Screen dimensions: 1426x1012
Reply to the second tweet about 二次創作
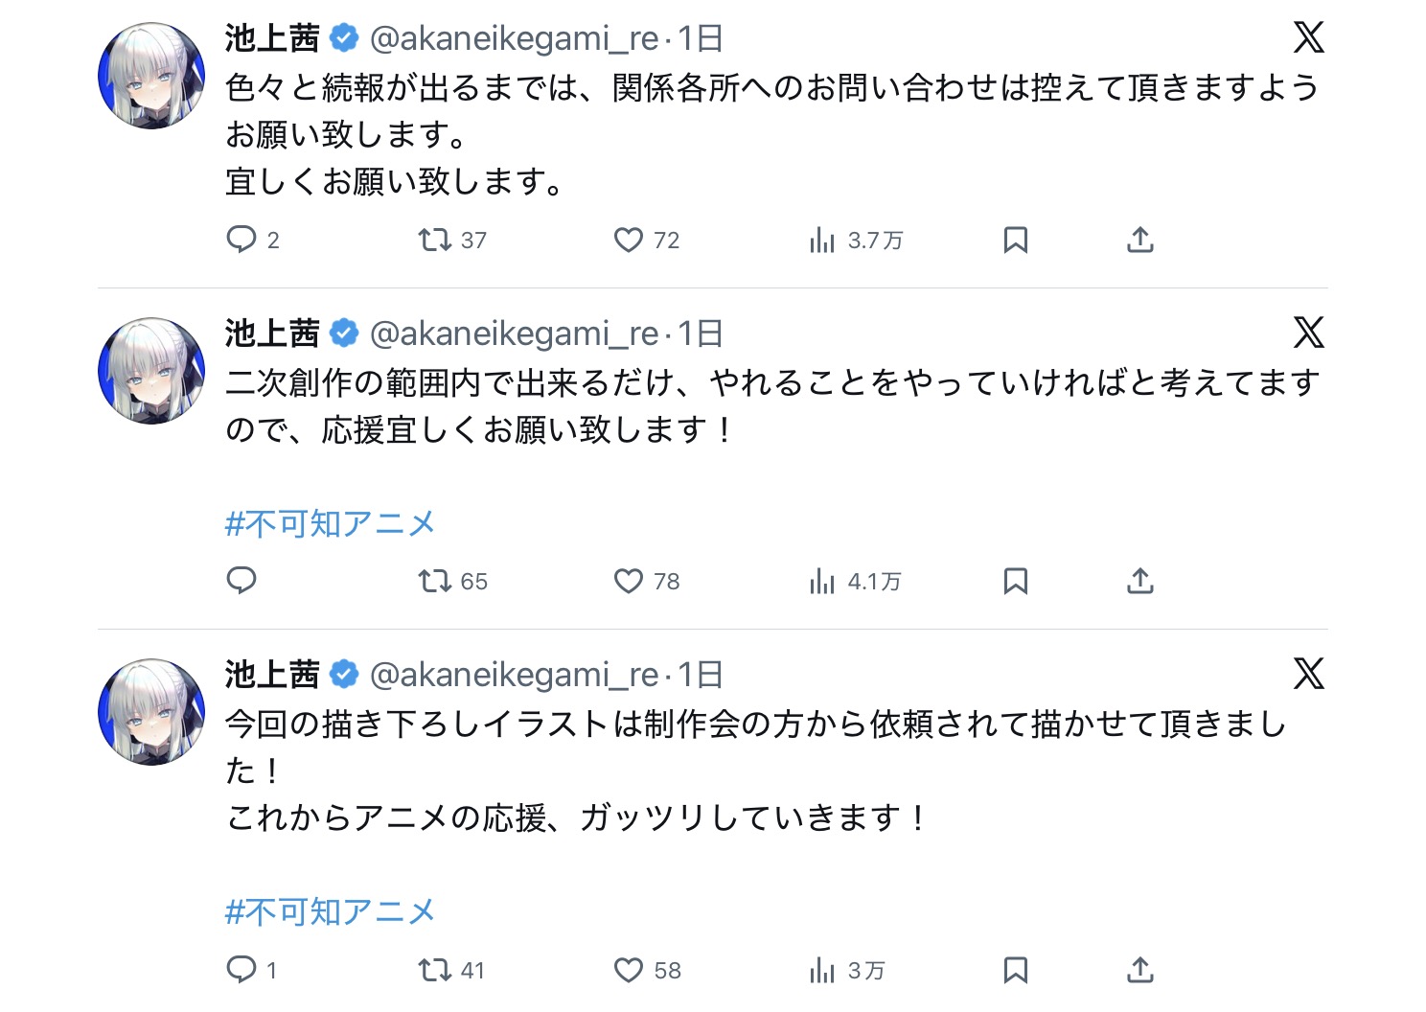pos(241,581)
